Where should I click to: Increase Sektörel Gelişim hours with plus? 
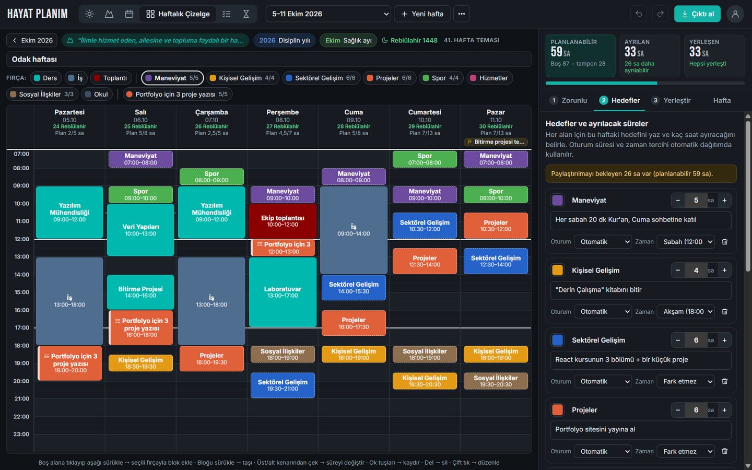724,340
